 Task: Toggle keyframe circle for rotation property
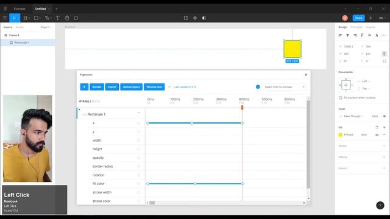138,175
